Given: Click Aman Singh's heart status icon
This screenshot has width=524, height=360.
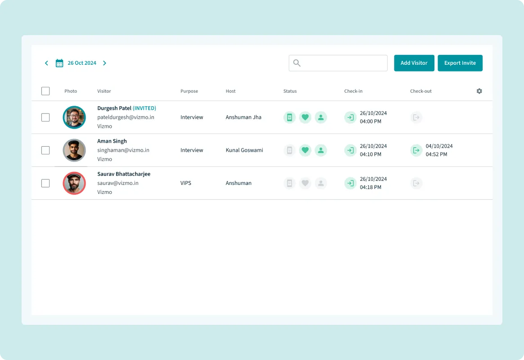Looking at the screenshot, I should pyautogui.click(x=305, y=150).
